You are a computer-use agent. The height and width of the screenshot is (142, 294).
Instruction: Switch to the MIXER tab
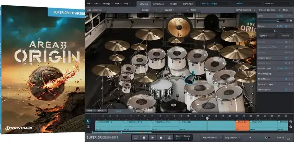point(173,4)
